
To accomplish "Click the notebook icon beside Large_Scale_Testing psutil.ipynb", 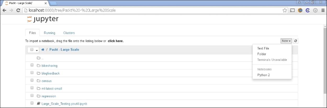I will (39, 104).
